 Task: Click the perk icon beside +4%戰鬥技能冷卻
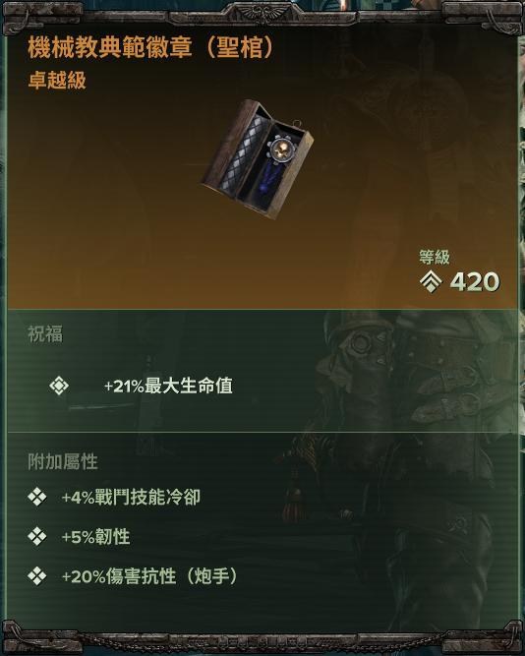[x=37, y=497]
